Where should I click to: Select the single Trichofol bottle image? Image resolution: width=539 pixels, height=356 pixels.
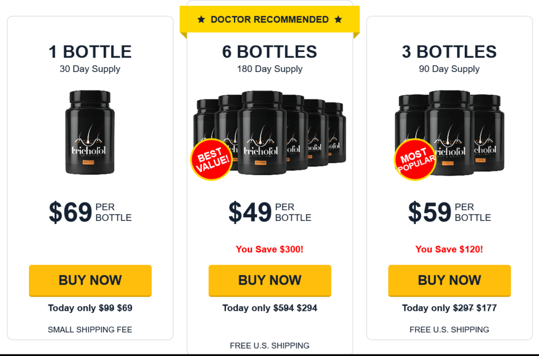coord(90,133)
